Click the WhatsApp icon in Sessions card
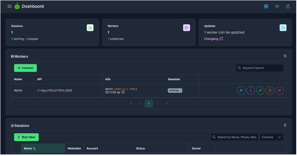The height and width of the screenshot is (156, 297). pos(90,27)
